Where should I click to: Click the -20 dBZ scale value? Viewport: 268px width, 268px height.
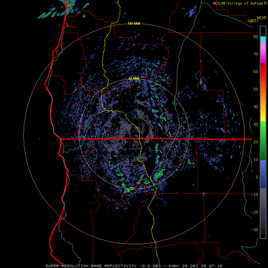255,212
